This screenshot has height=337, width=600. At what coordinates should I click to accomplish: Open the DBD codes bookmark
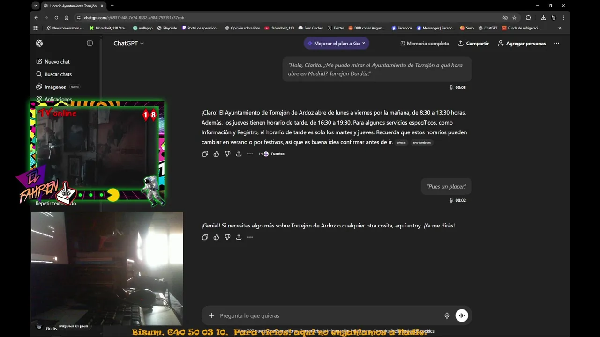367,28
